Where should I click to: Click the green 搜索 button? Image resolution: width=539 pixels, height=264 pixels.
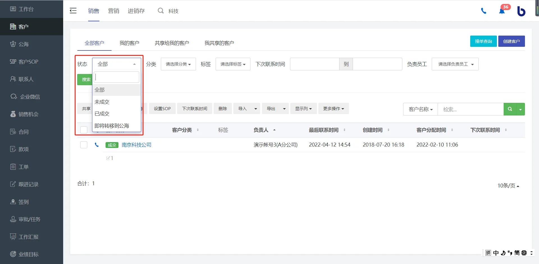point(85,80)
